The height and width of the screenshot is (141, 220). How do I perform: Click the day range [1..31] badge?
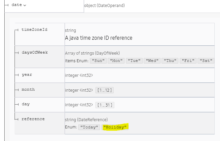105,105
